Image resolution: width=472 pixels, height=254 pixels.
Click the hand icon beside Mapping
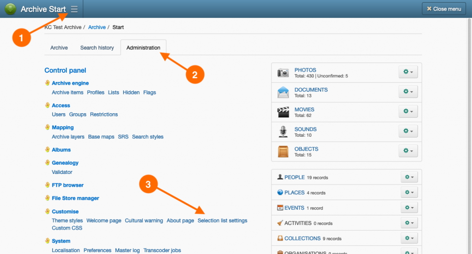47,127
